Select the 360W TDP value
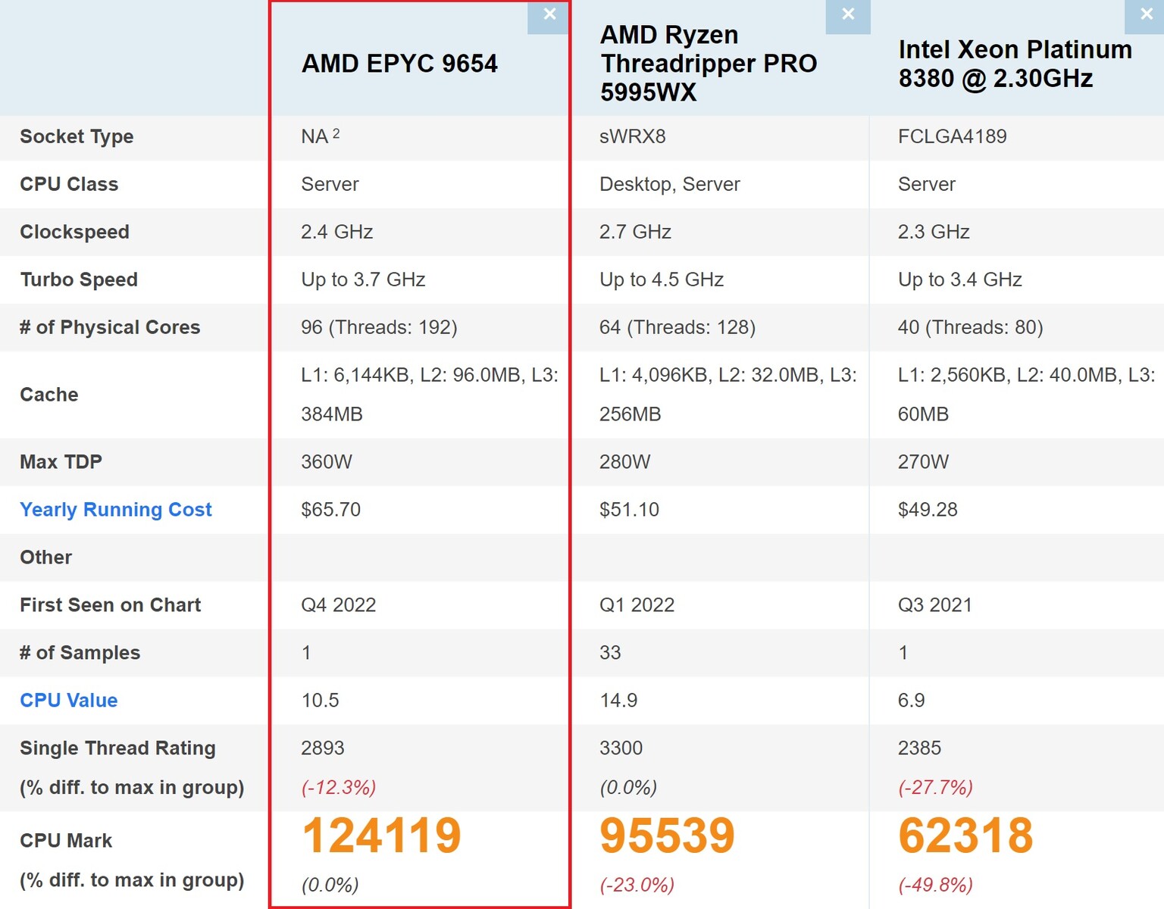Viewport: 1164px width, 909px height. tap(327, 462)
